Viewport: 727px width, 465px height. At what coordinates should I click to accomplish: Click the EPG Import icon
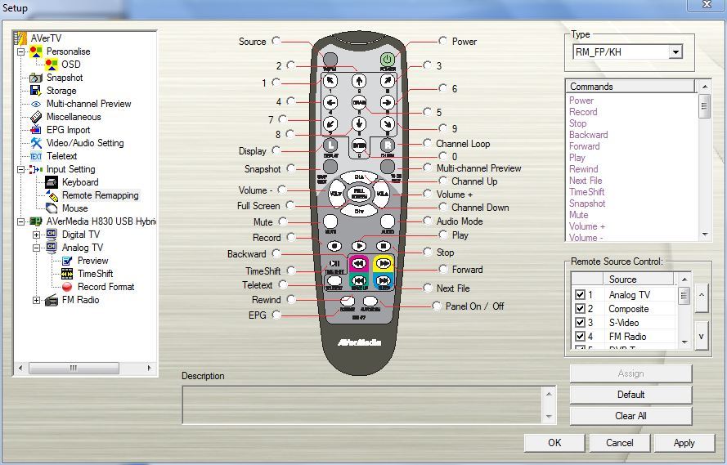click(x=36, y=130)
